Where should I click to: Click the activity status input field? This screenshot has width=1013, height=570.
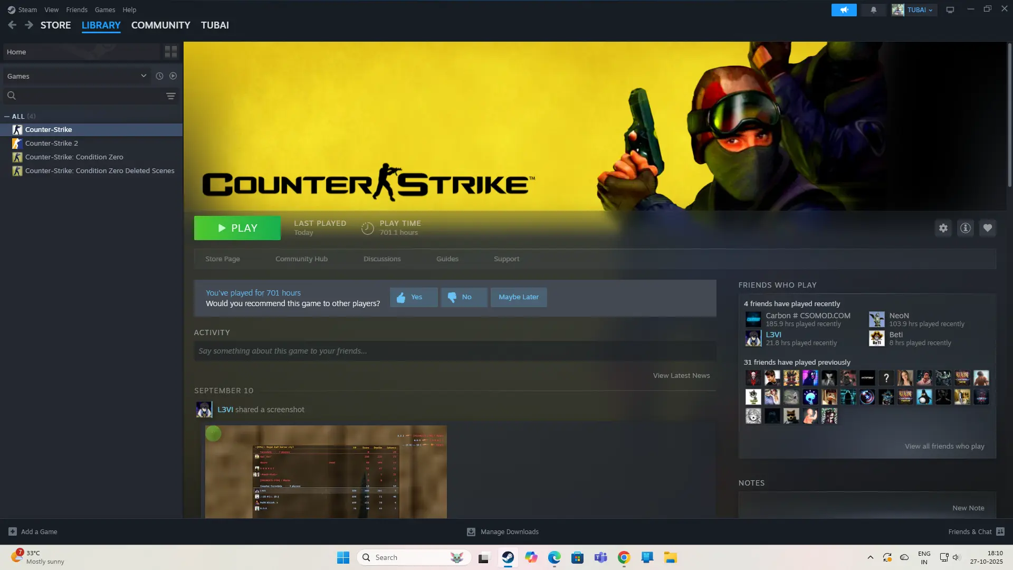click(x=455, y=351)
